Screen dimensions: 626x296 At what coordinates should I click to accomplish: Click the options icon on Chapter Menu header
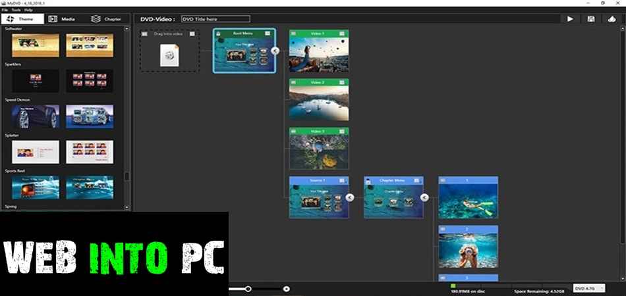(x=416, y=180)
